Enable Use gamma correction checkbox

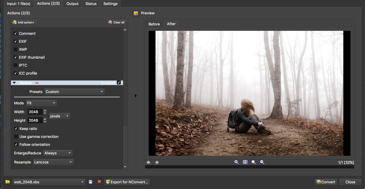point(16,137)
